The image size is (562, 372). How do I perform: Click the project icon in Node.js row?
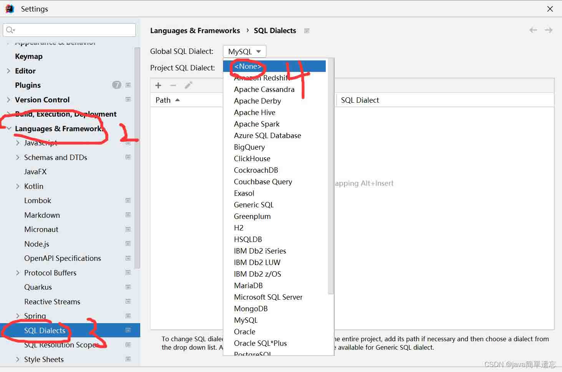click(x=128, y=244)
